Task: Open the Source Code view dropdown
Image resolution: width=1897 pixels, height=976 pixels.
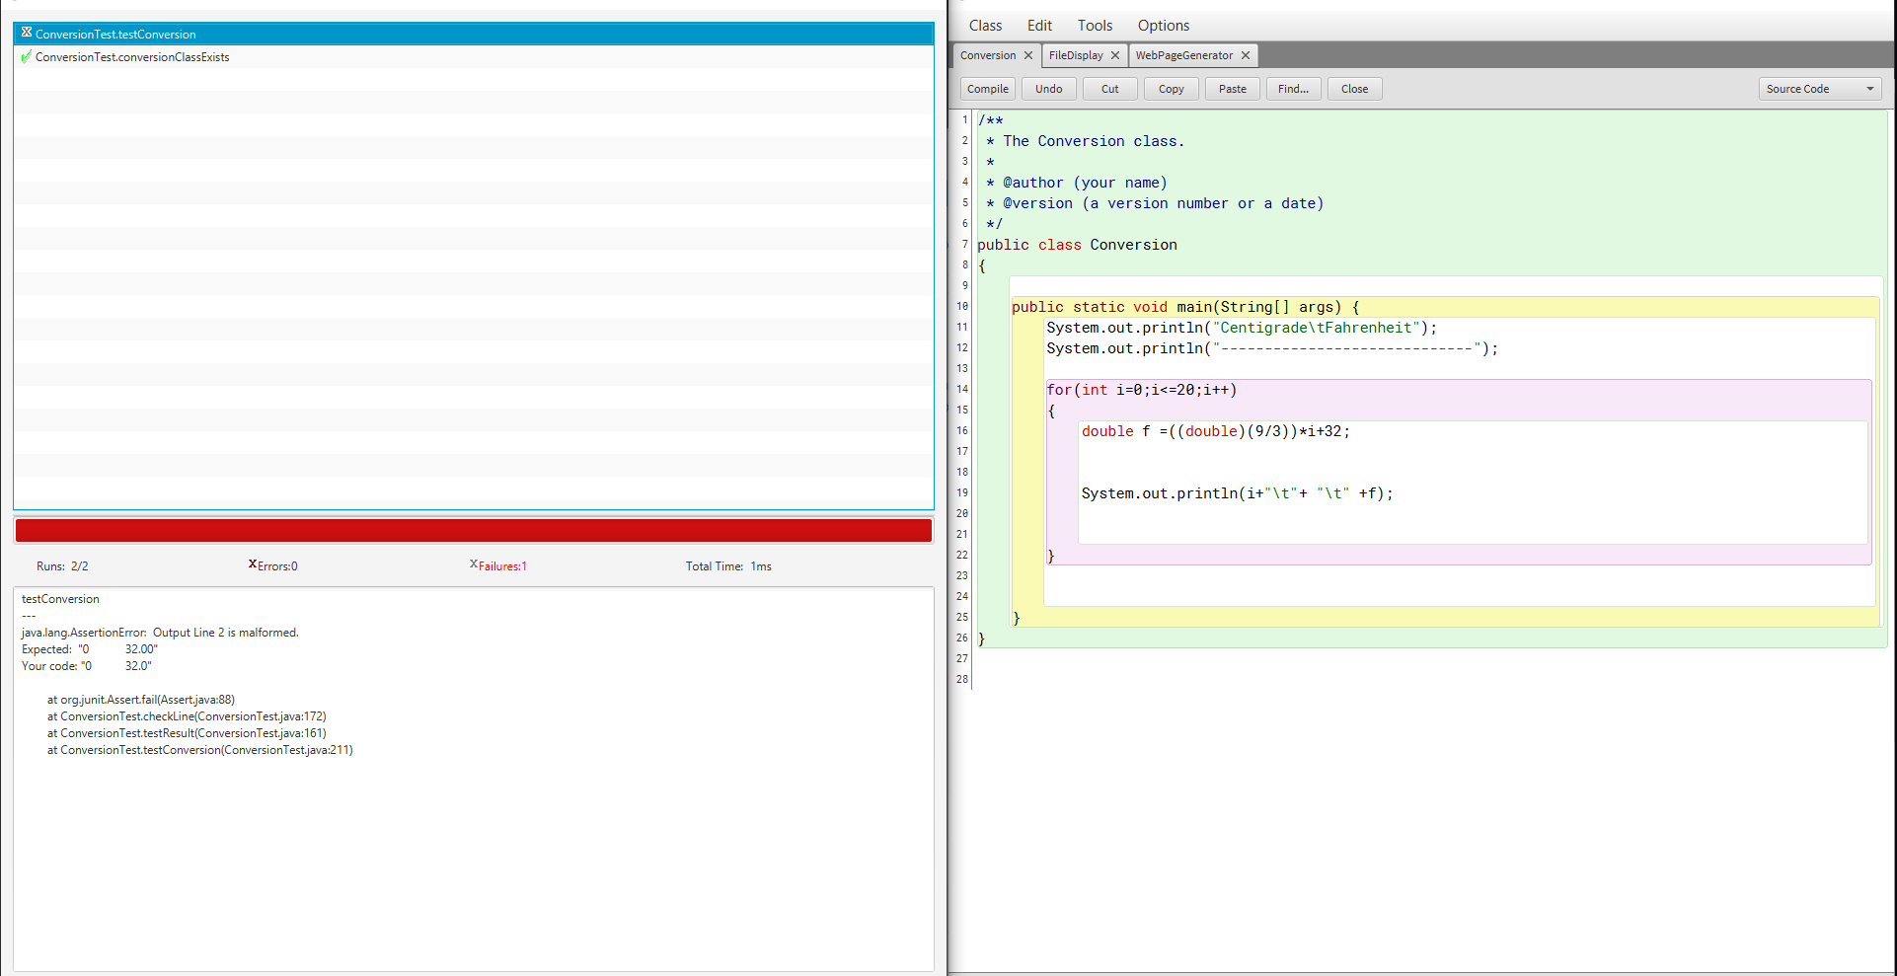Action: point(1819,89)
